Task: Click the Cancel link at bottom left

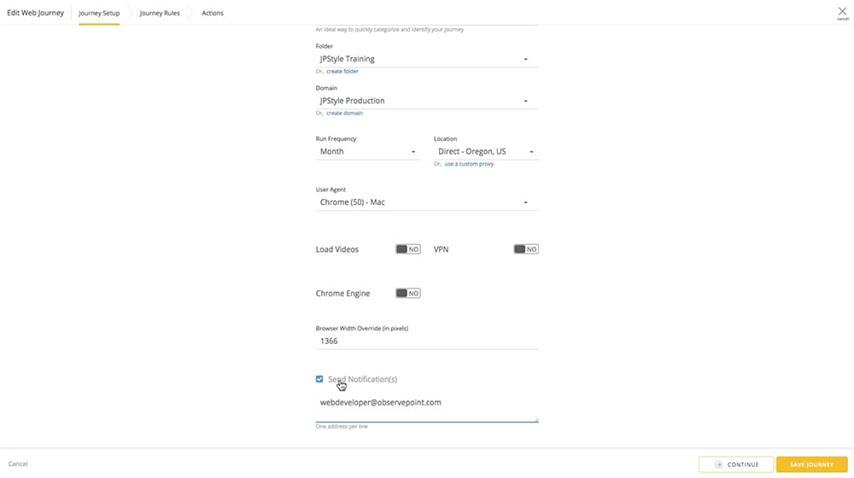Action: (18, 464)
